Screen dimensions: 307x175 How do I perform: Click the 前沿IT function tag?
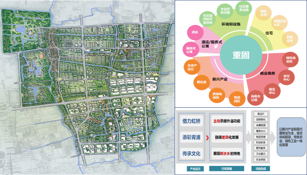click(x=260, y=114)
